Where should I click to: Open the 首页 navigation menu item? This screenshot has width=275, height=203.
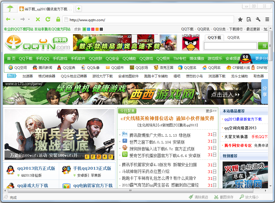(x=11, y=58)
